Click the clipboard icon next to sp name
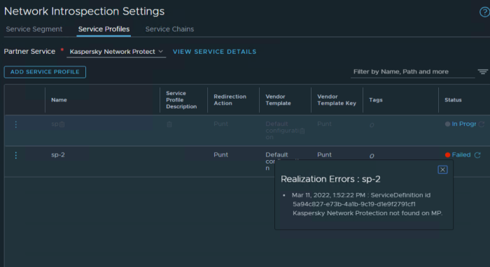Screen dimensions: 490x267 62,124
